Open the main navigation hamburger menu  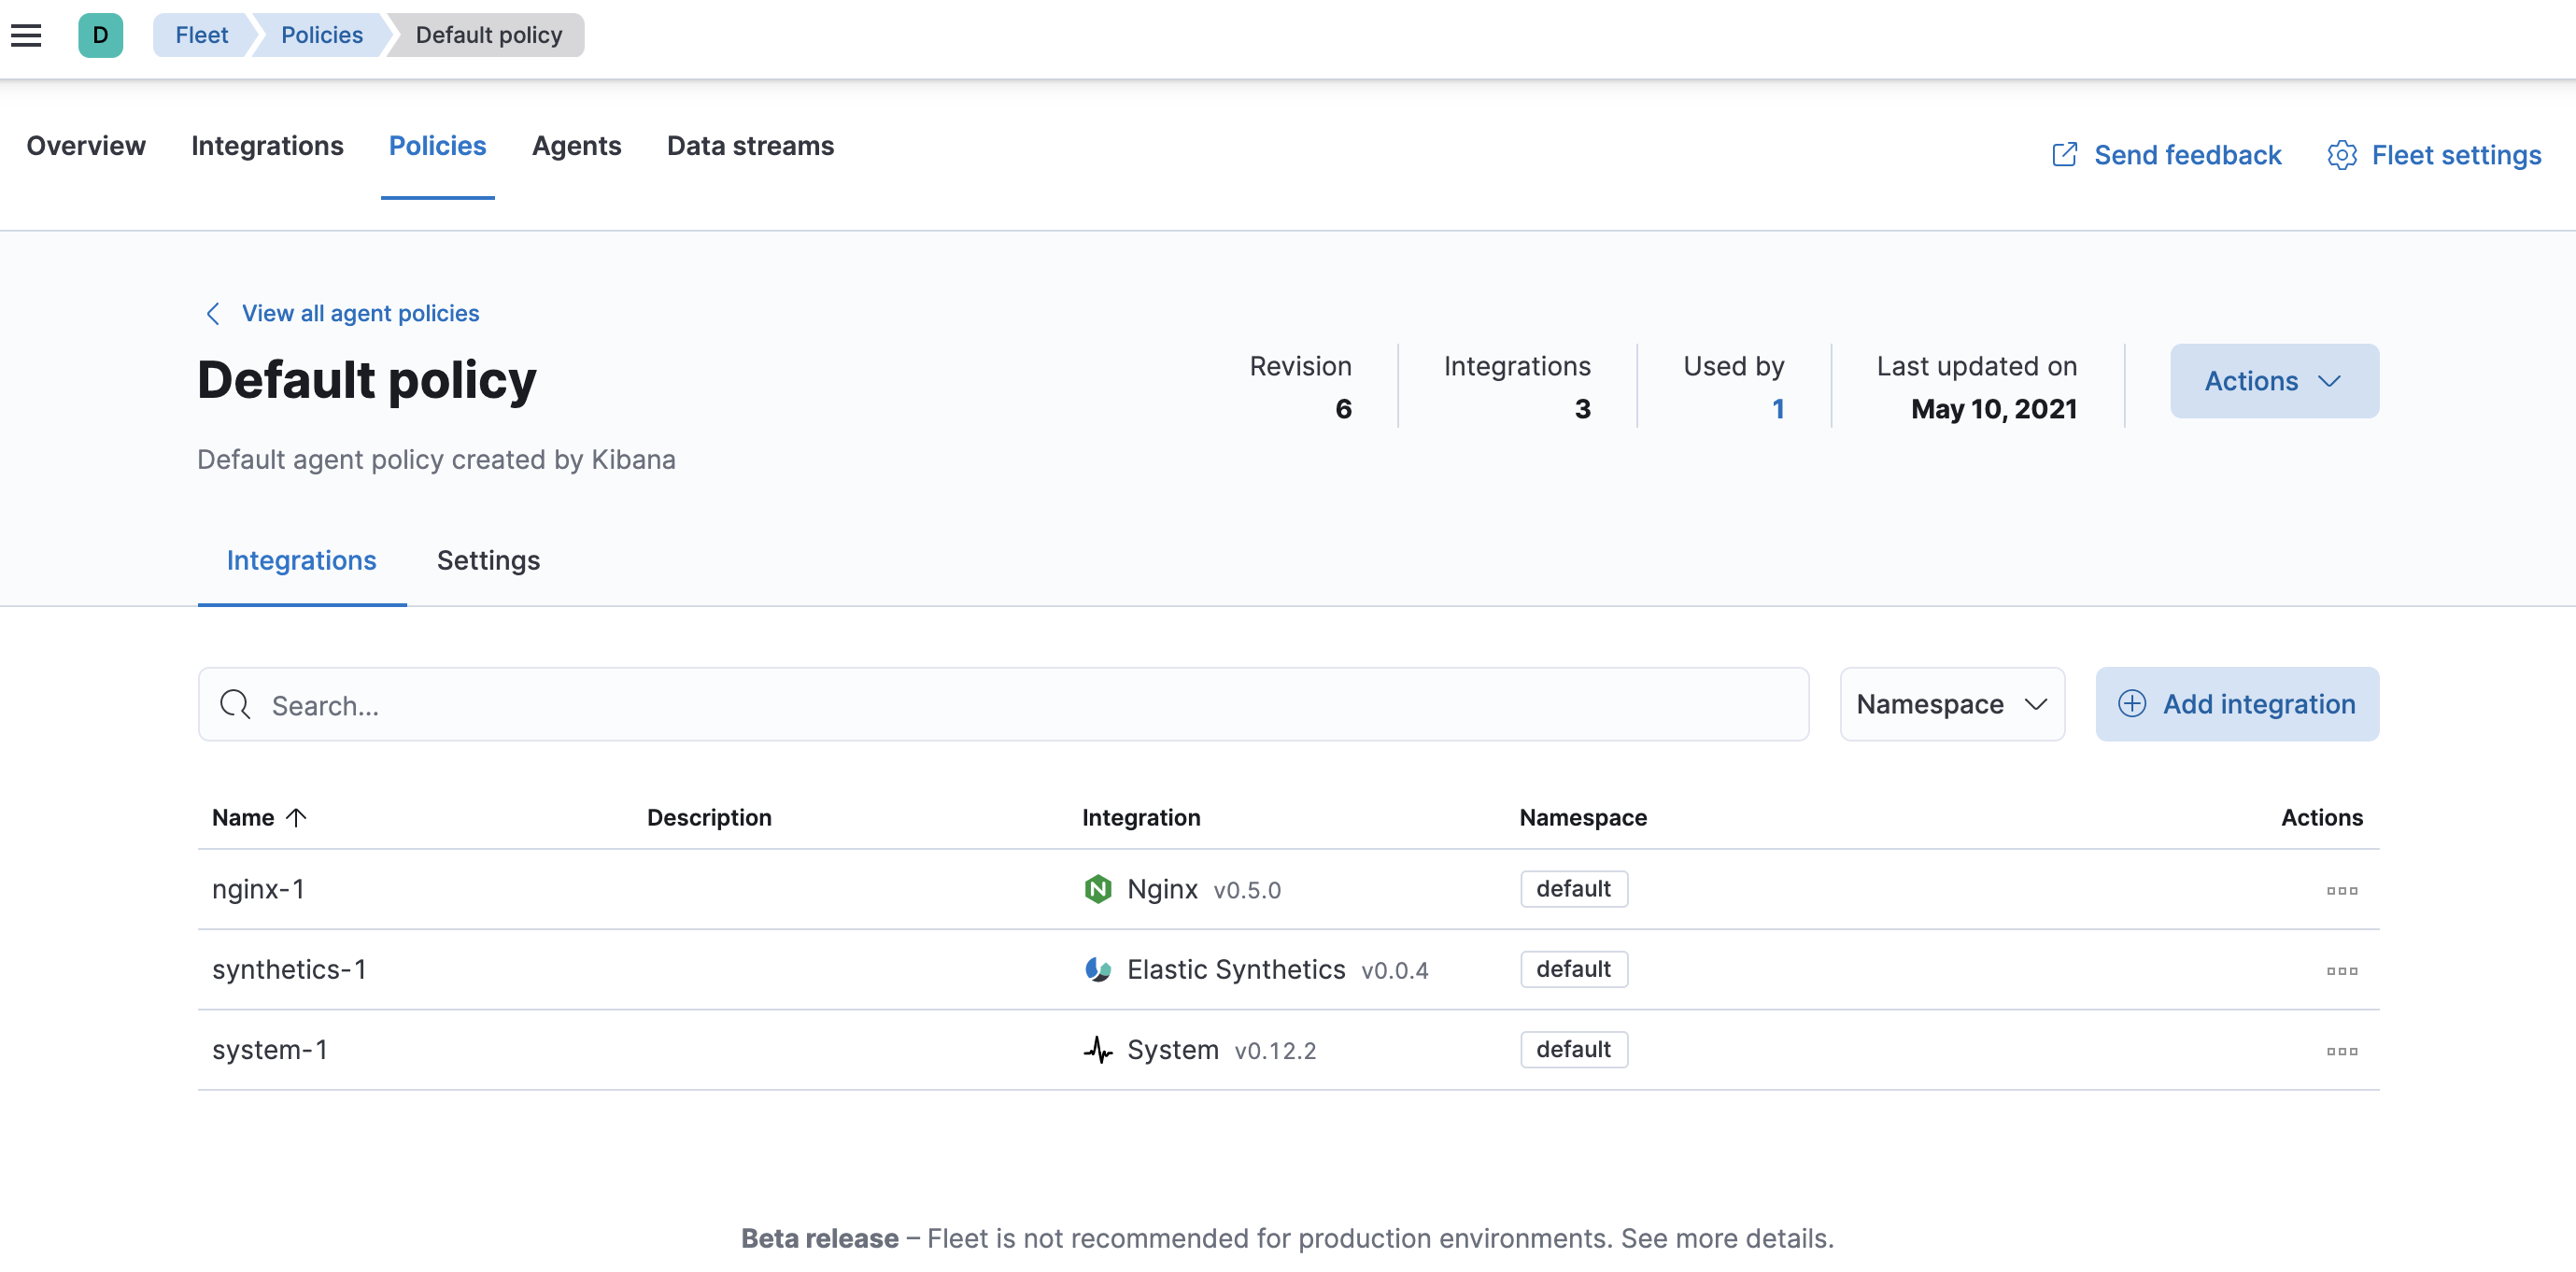(x=26, y=34)
